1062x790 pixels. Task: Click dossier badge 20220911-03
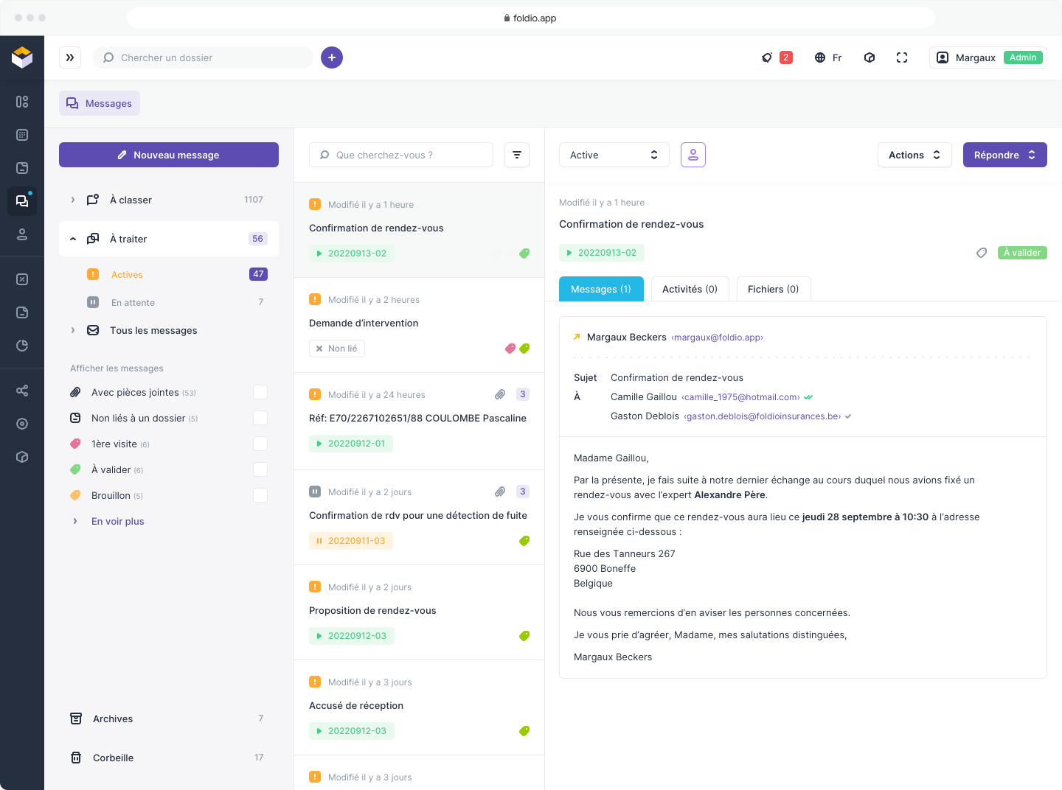click(351, 541)
